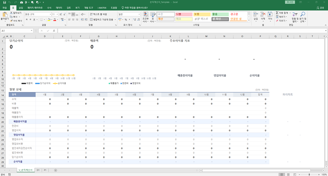Switch to the D1 sheet tab
The width and height of the screenshot is (328, 176).
(38, 170)
